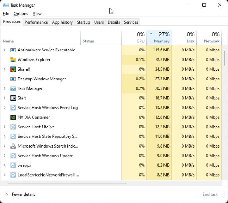The height and width of the screenshot is (203, 228).
Task: Click the NVIDIA Container icon
Action: pos(13,117)
